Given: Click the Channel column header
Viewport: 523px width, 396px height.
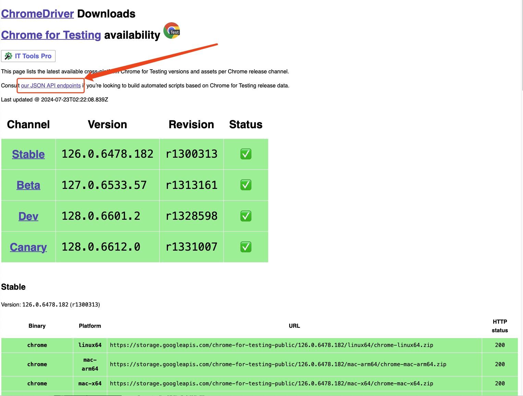Looking at the screenshot, I should click(x=28, y=124).
